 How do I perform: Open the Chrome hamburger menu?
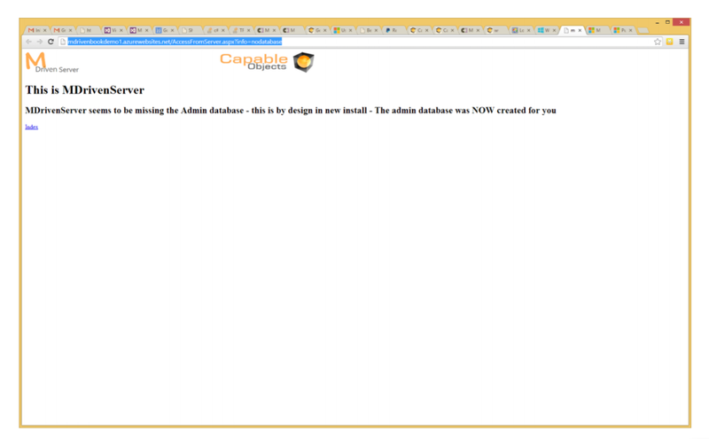[x=682, y=42]
